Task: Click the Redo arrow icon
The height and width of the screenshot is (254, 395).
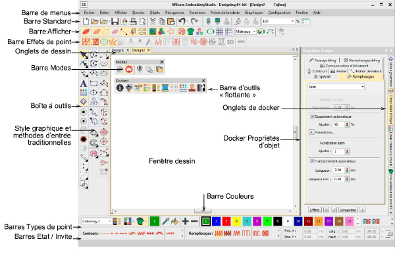Action: pyautogui.click(x=194, y=21)
